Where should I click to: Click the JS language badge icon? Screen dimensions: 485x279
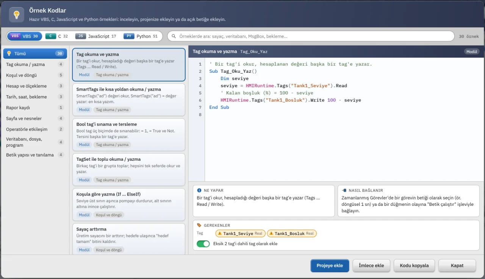point(80,36)
